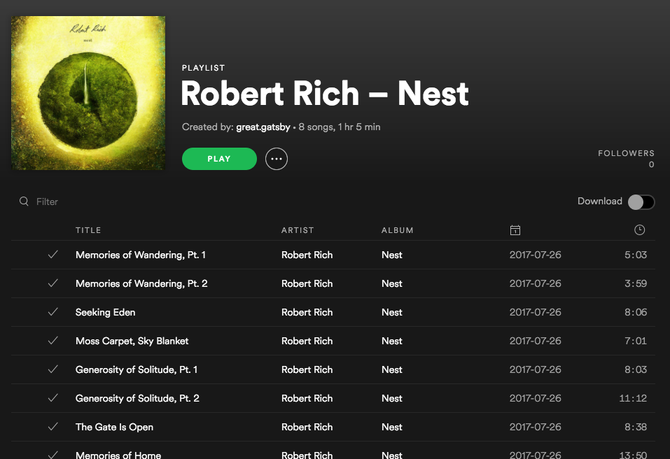Select Moss Carpet, Sky Blanket track title
The image size is (670, 459).
coord(132,341)
